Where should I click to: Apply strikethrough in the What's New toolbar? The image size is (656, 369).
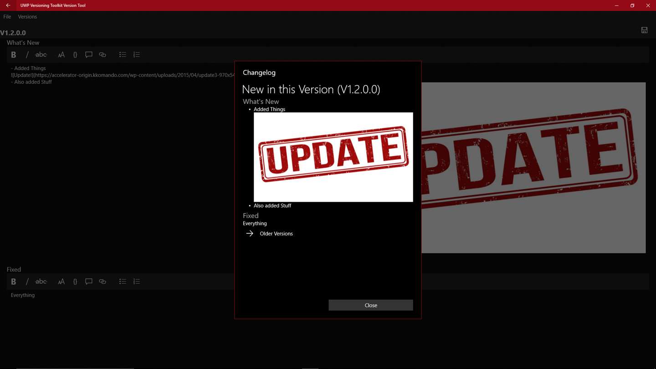tap(41, 55)
